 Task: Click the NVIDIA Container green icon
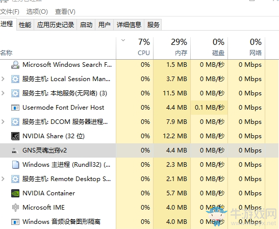pos(15,193)
